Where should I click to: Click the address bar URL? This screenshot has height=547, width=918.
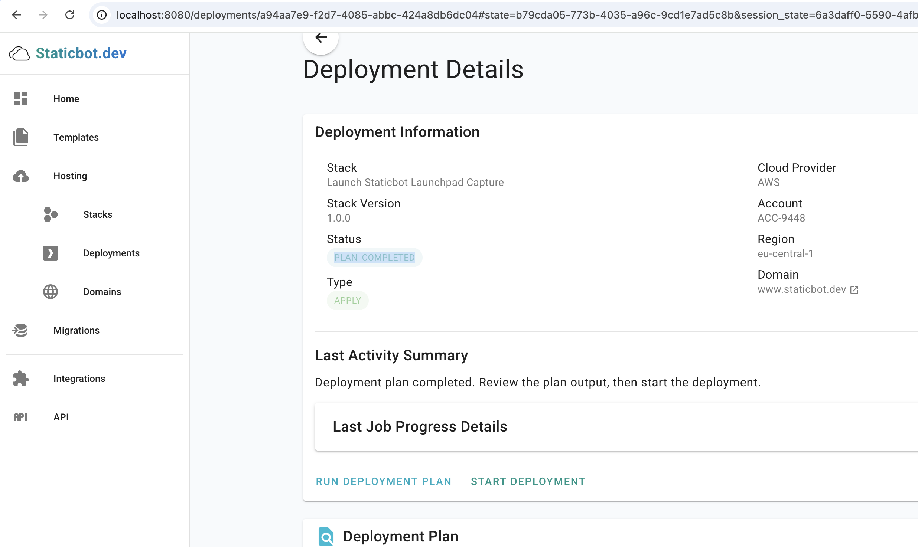pyautogui.click(x=516, y=15)
